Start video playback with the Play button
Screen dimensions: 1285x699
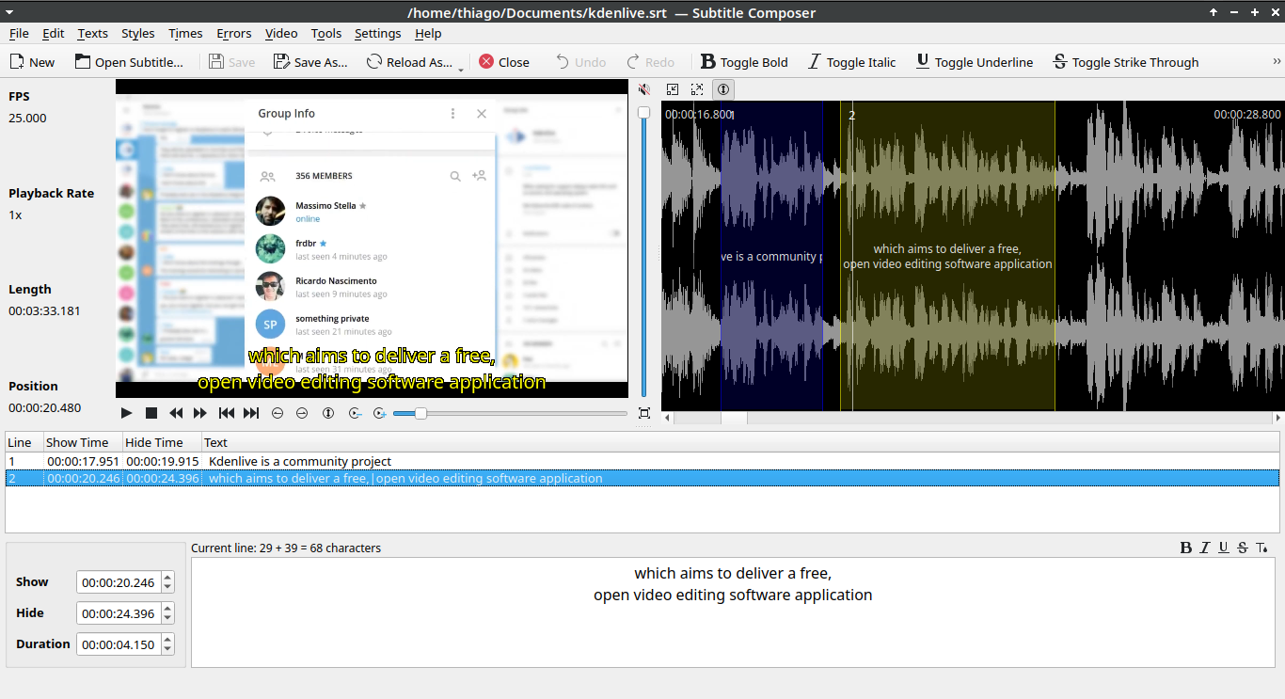point(127,413)
